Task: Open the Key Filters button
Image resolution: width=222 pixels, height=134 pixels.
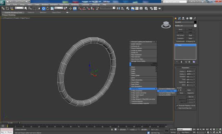Action: 186,133
